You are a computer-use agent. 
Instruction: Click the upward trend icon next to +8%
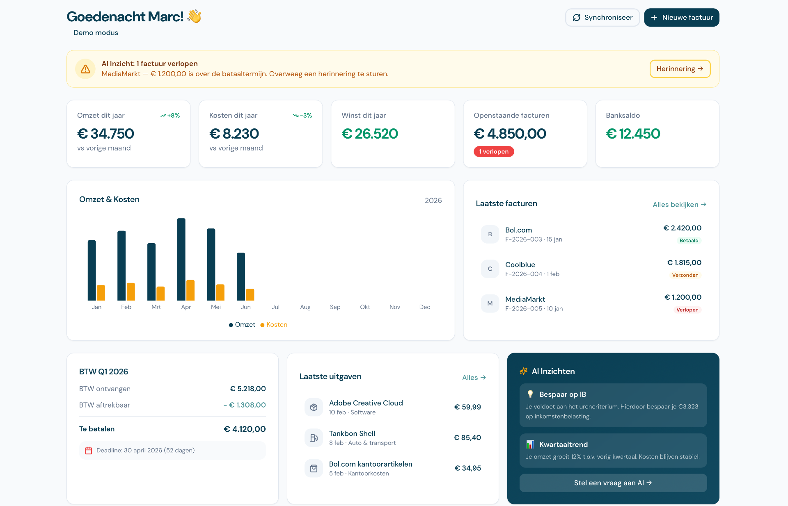click(x=163, y=116)
